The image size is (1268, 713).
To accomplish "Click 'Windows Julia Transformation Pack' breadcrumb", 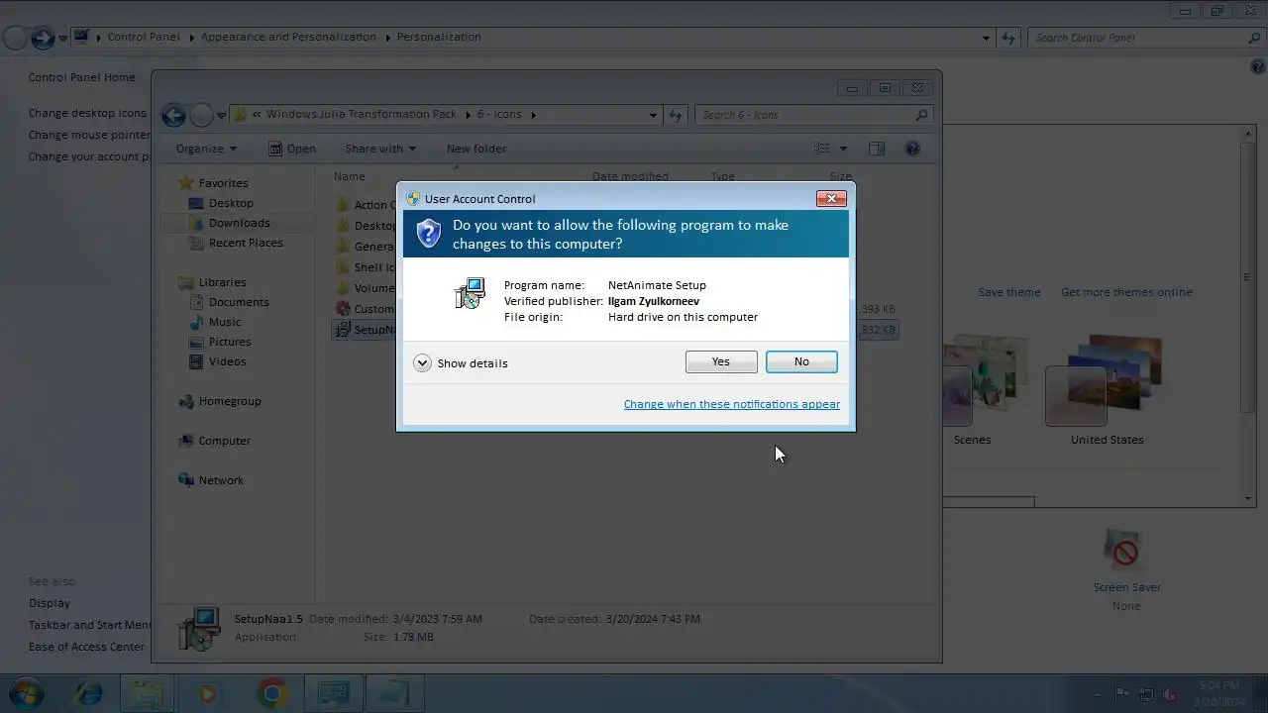I will pyautogui.click(x=361, y=114).
